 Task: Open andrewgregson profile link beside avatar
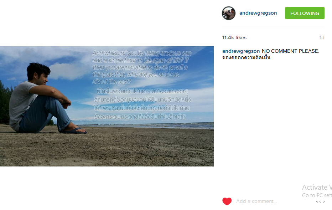[258, 13]
